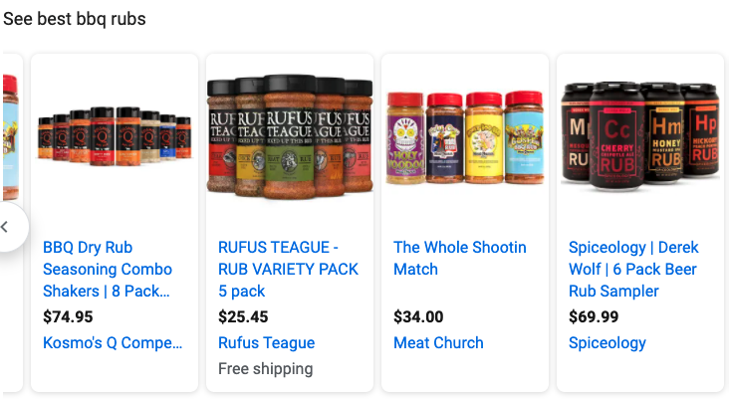Image resolution: width=729 pixels, height=400 pixels.
Task: Click the $74.95 price label
Action: coord(68,316)
